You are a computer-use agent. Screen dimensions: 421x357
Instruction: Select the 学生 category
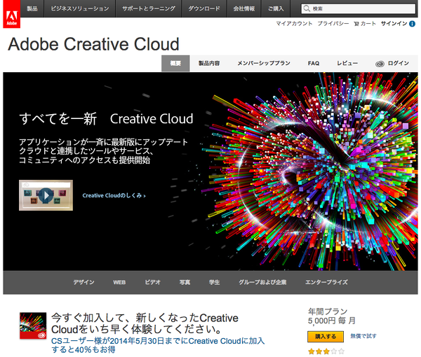[x=214, y=282]
